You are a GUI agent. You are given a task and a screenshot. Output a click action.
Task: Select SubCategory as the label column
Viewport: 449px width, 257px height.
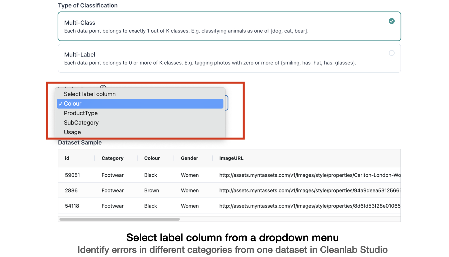tap(81, 123)
